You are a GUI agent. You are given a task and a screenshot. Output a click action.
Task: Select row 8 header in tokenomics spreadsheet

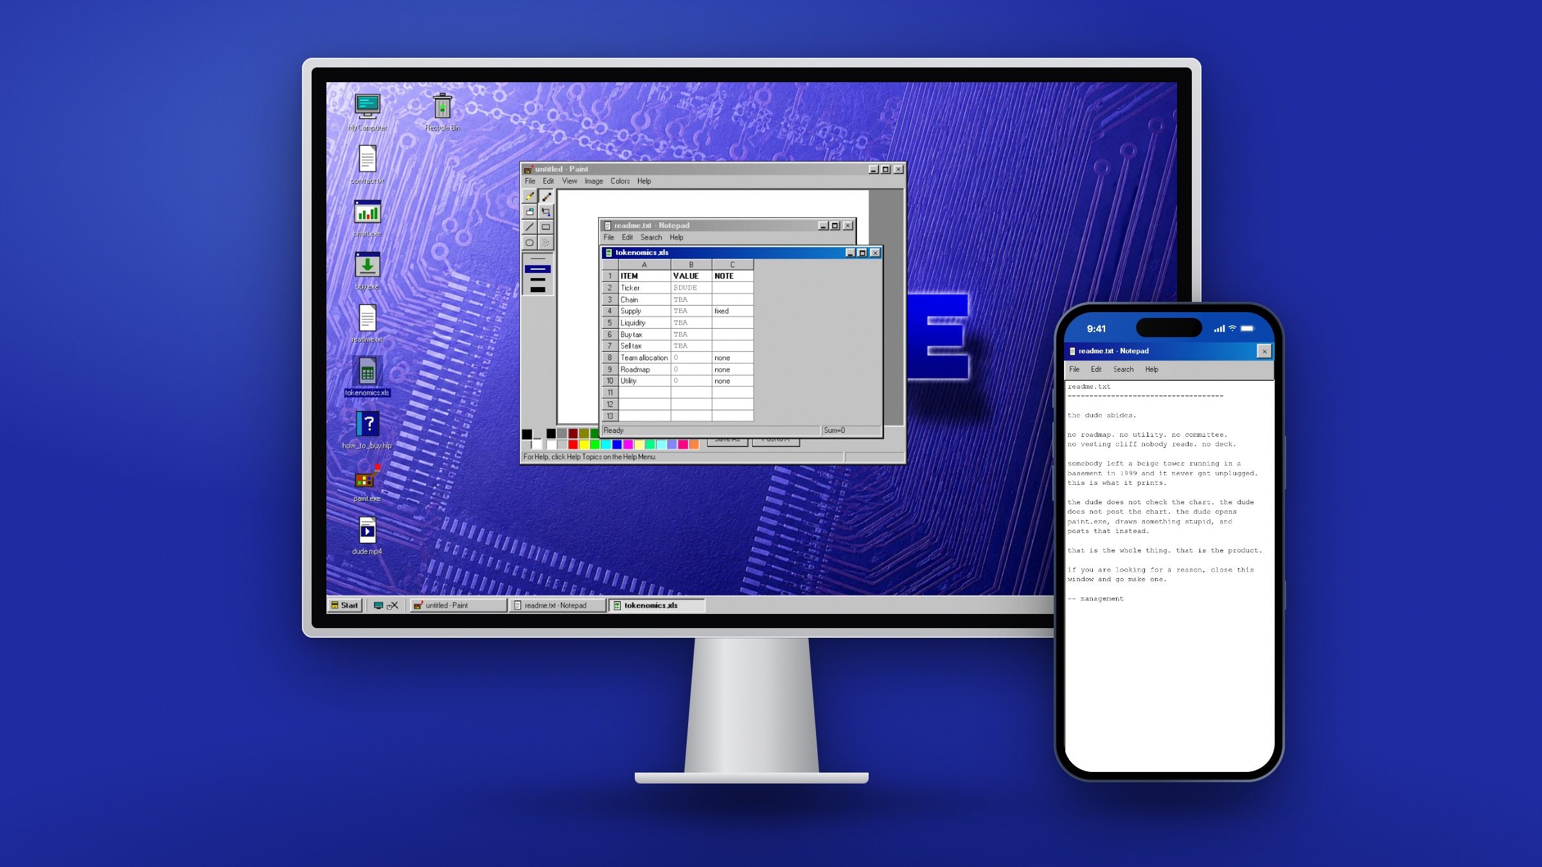[x=610, y=358]
